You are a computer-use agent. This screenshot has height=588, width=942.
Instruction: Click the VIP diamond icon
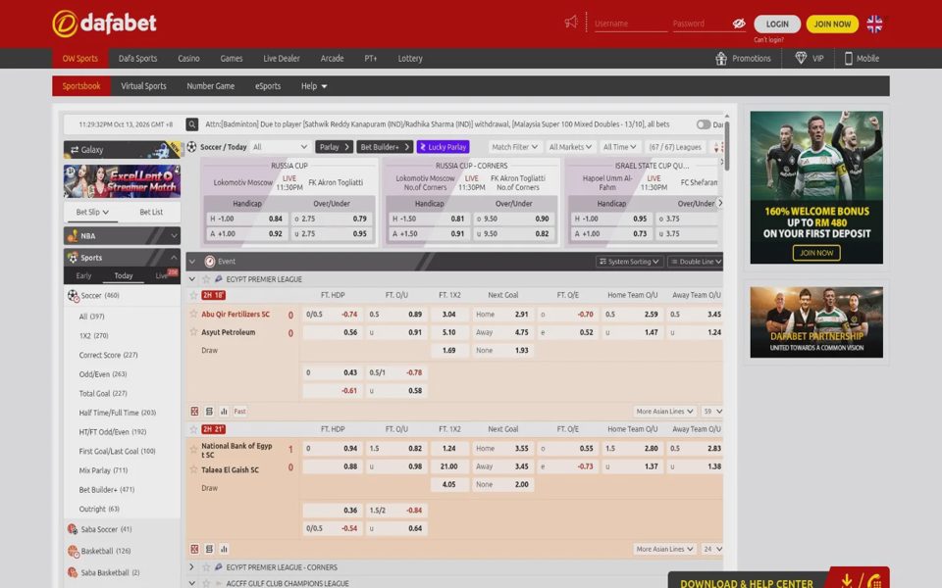pyautogui.click(x=801, y=58)
